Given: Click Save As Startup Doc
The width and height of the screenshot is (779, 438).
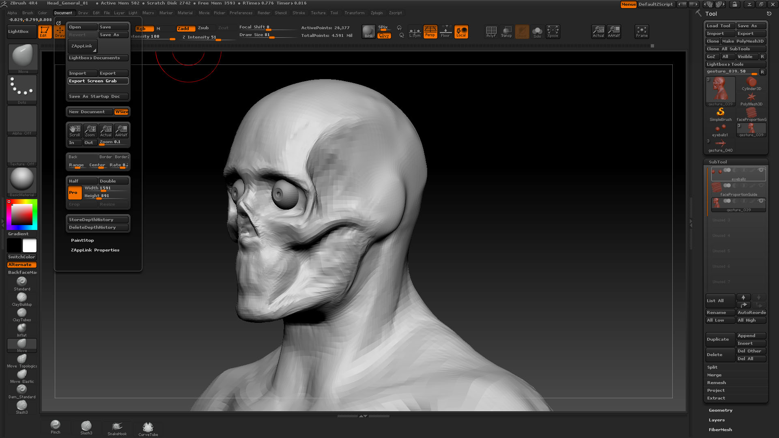Looking at the screenshot, I should 98,97.
